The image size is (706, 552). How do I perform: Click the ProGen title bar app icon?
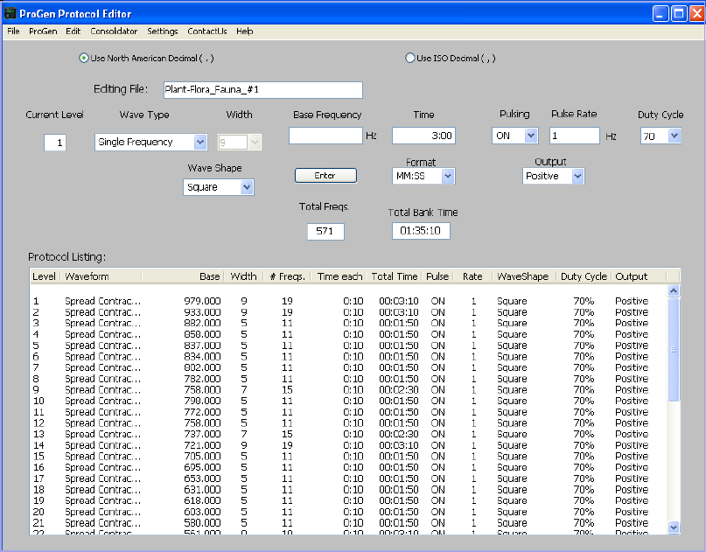(11, 13)
